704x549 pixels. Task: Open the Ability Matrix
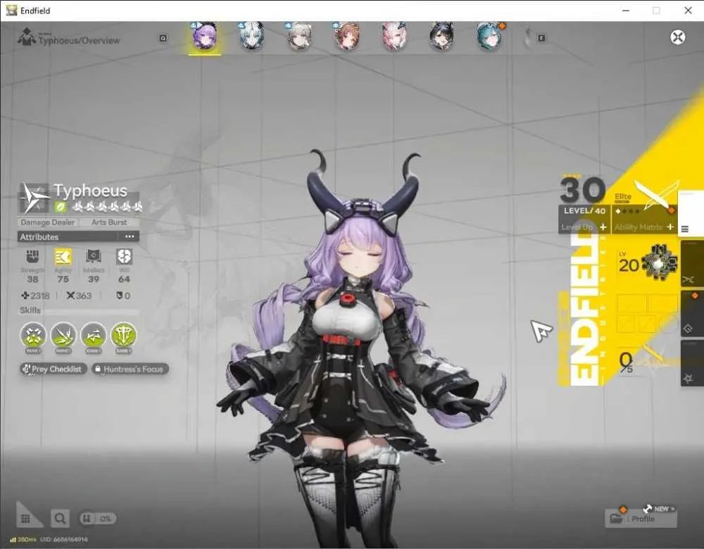644,227
